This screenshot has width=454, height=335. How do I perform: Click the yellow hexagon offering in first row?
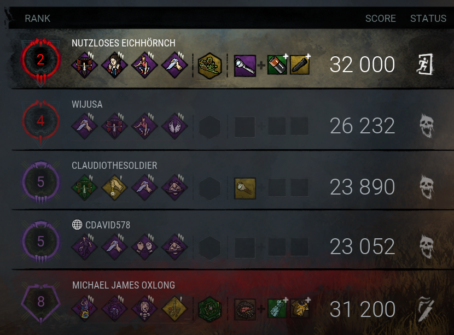(210, 66)
